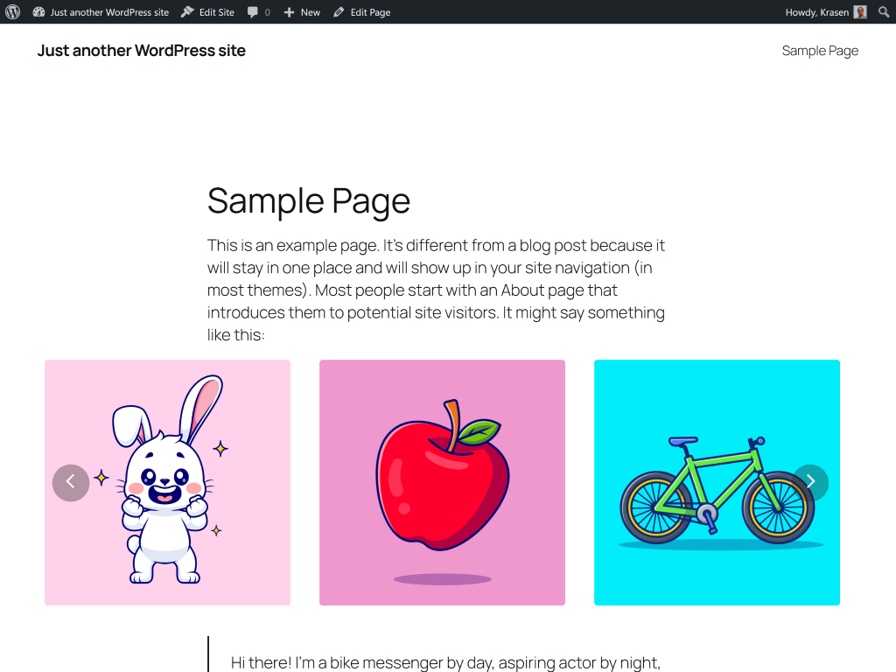Click the admin bar 'Just another WordPress site' text
This screenshot has width=896, height=672.
tap(109, 12)
